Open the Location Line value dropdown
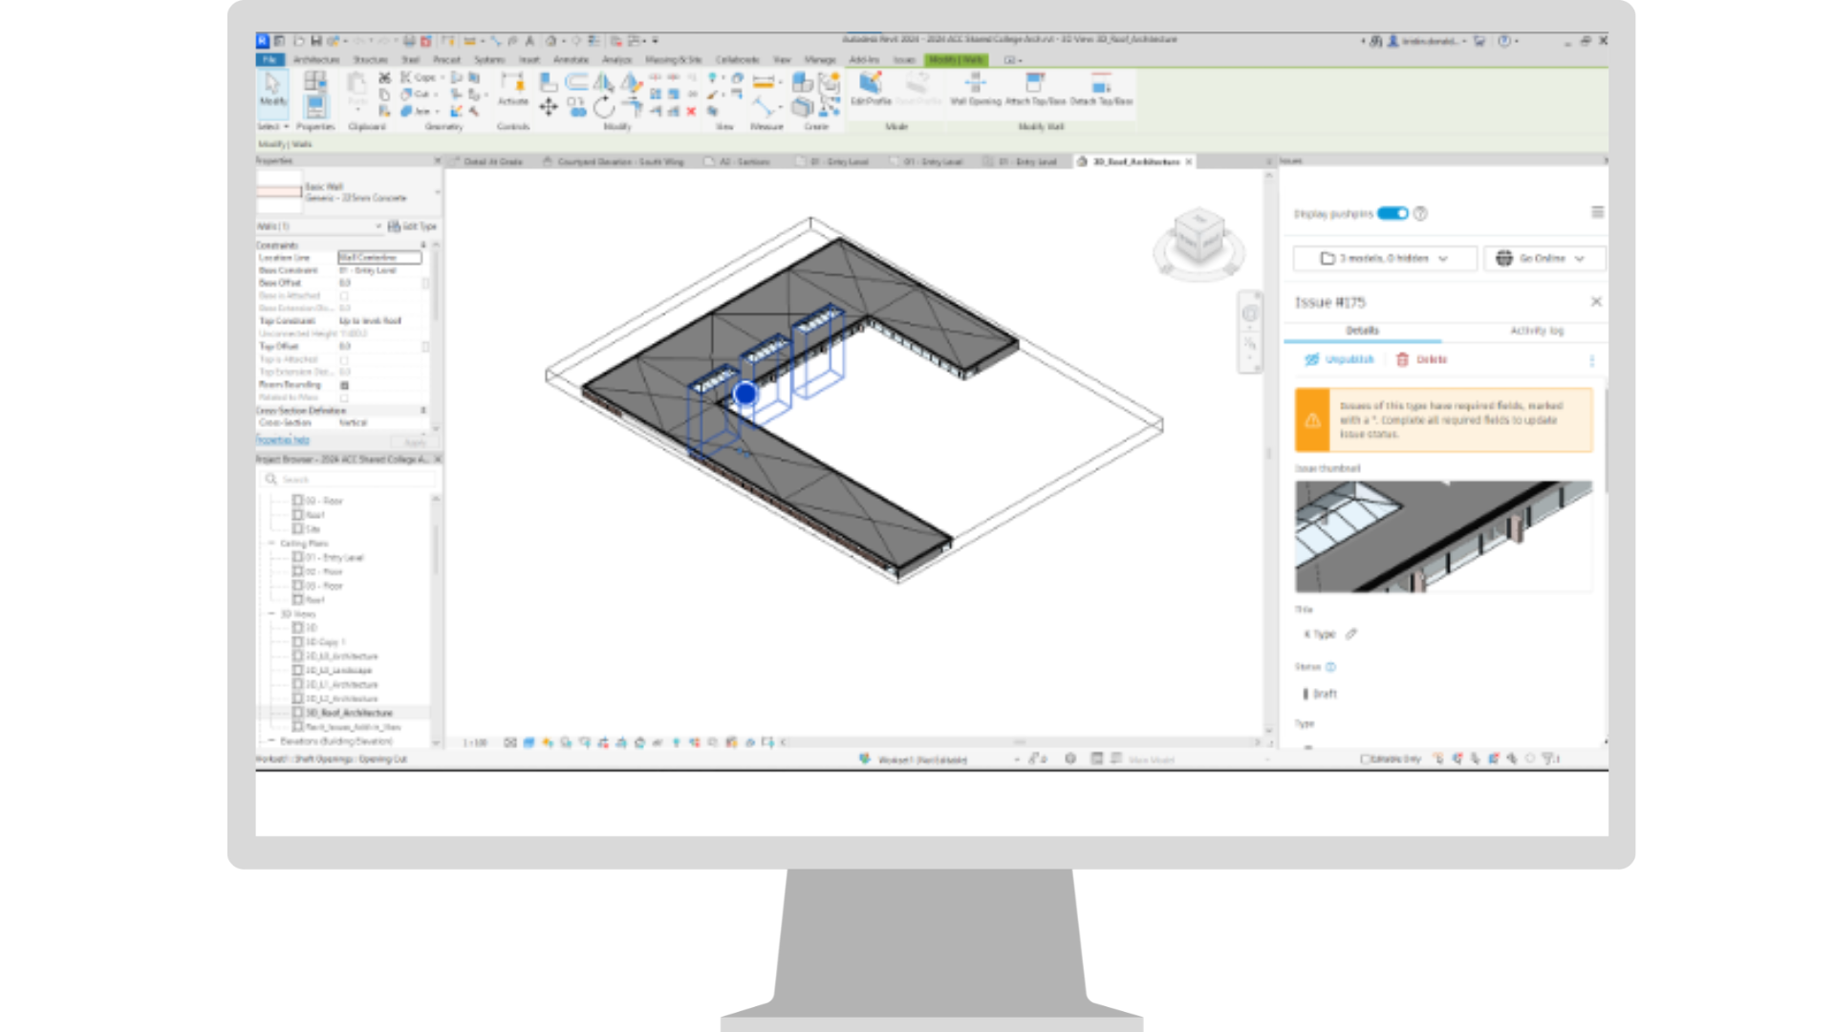Screen dimensions: 1835x1032 [379, 258]
